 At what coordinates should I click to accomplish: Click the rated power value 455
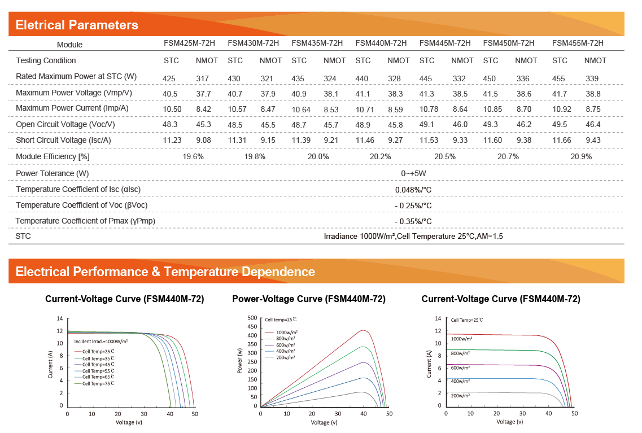pos(558,78)
